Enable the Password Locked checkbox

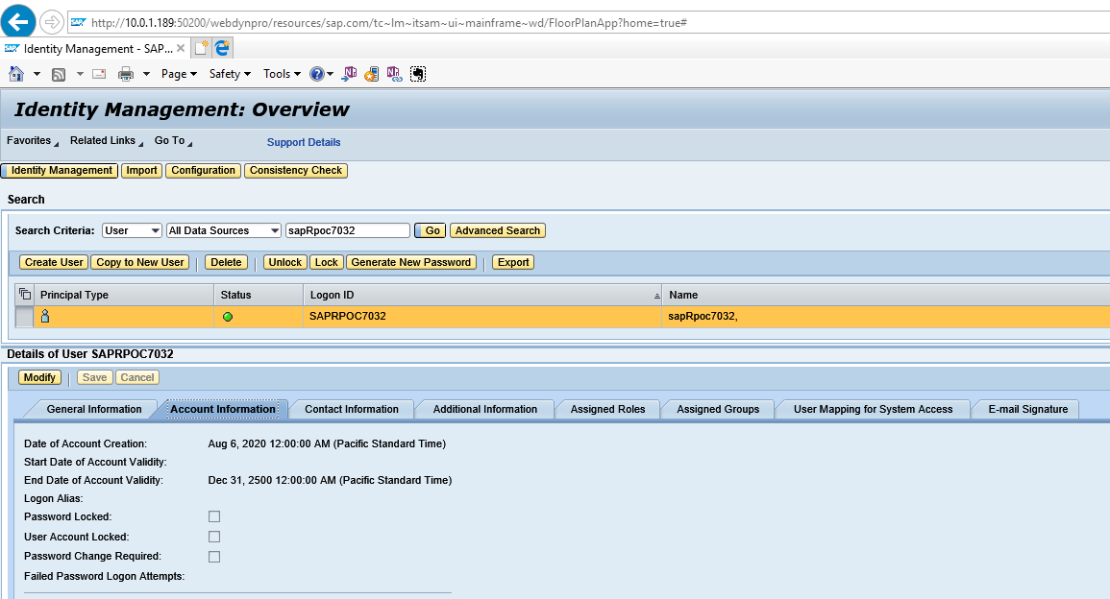213,516
